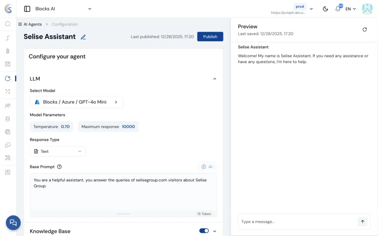Open the Blocks / Azure / GPT-4o Mini model selector
This screenshot has height=236, width=378.
point(76,102)
